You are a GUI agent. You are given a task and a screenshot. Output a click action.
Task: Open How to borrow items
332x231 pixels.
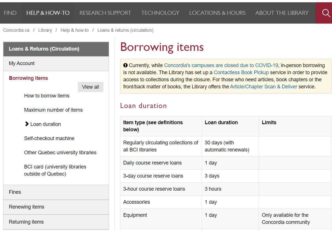tap(47, 96)
